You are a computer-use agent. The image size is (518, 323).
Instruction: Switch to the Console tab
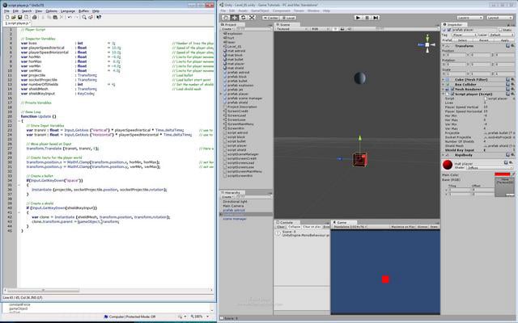click(284, 223)
